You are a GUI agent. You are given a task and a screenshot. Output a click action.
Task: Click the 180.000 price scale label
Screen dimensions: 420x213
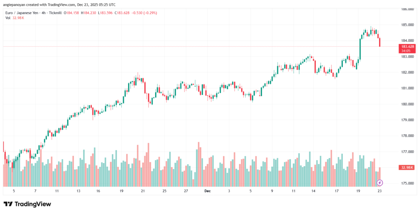pyautogui.click(x=408, y=104)
